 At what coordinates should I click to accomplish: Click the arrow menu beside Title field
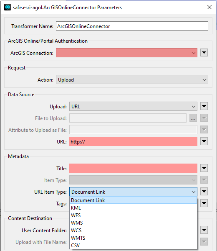(204, 168)
